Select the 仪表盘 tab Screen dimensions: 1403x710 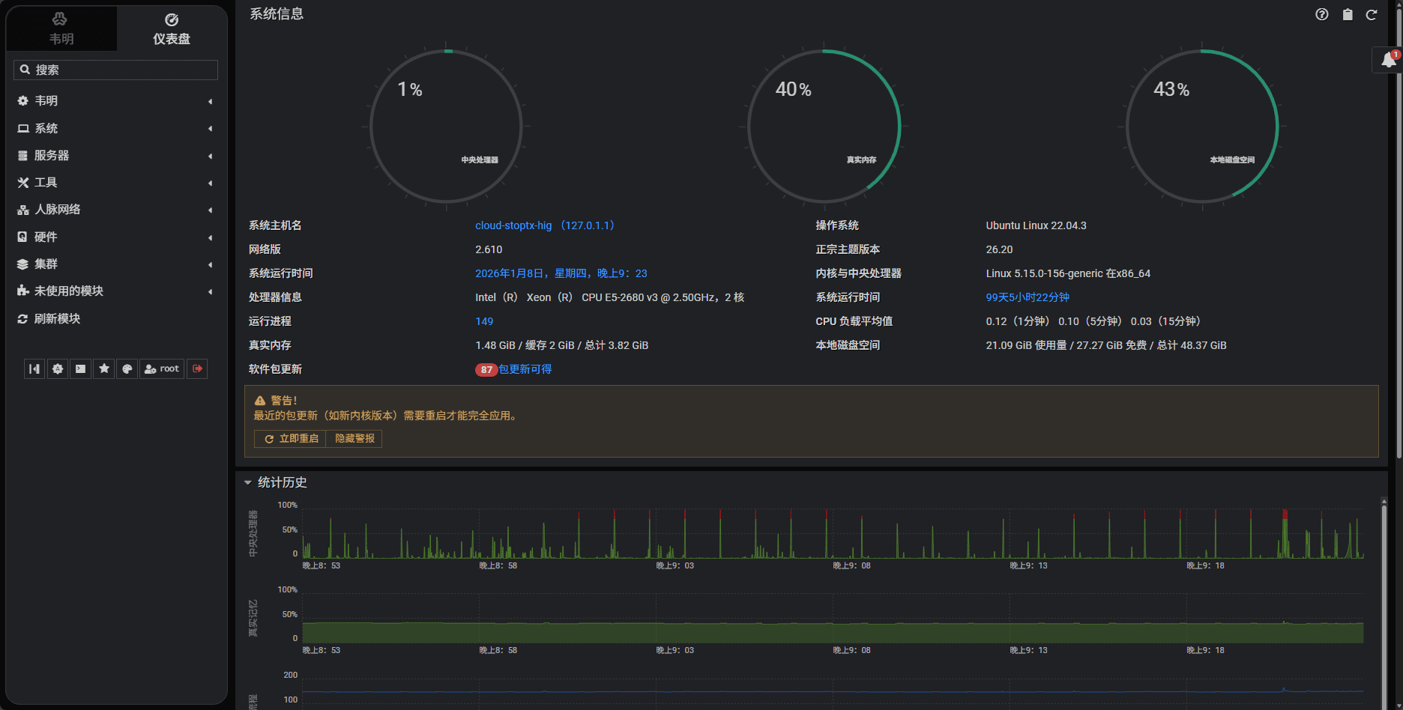(171, 28)
